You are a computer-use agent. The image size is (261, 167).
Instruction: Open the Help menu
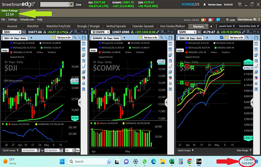[x=39, y=19]
